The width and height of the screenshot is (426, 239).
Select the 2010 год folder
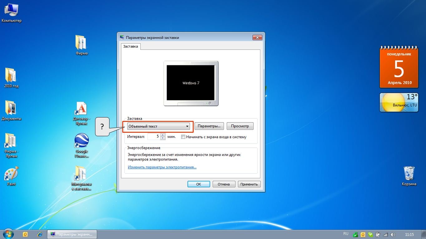tap(11, 76)
